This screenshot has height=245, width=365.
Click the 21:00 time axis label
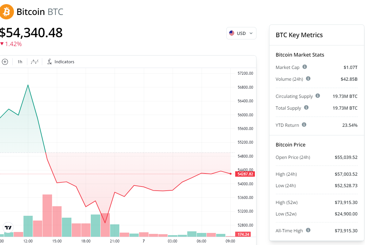point(115,241)
